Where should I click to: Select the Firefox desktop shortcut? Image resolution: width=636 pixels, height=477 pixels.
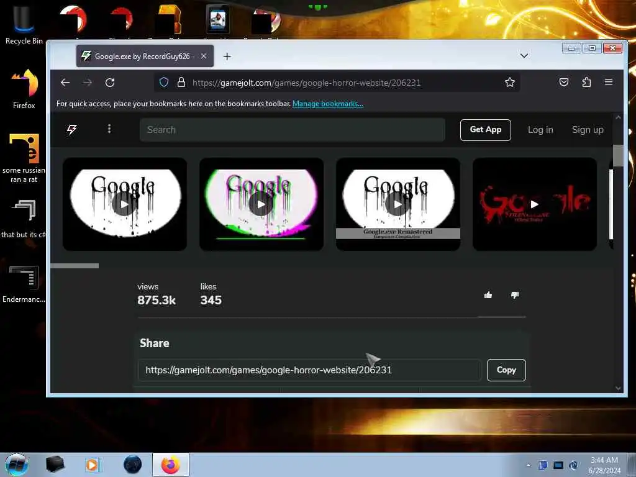point(24,88)
